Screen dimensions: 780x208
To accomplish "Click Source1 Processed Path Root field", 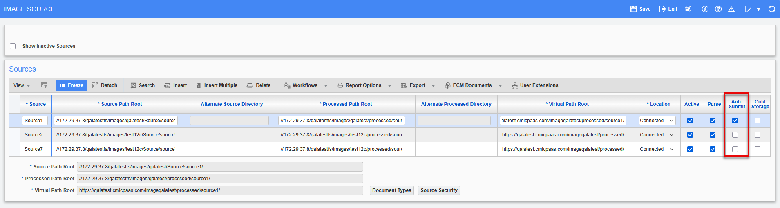I will [342, 121].
